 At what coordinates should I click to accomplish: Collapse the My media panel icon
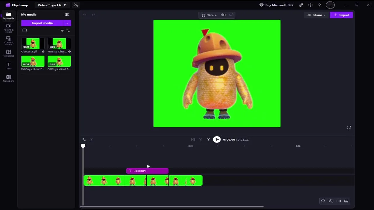[x=67, y=15]
